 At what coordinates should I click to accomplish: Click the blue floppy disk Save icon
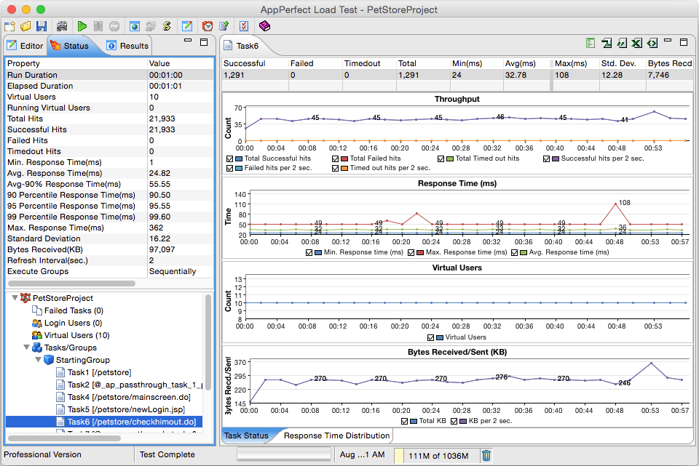click(42, 26)
